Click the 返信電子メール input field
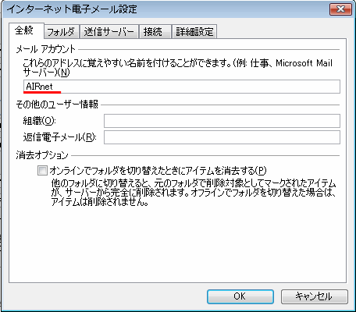This screenshot has width=356, height=312. [222, 137]
